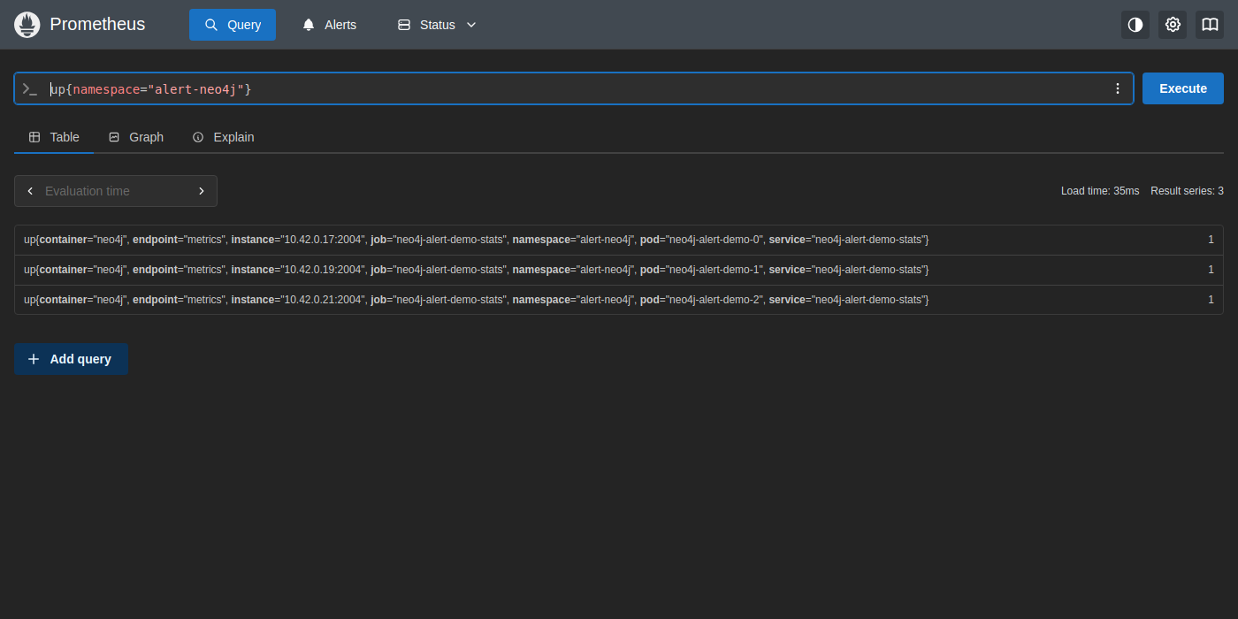Click the Add query button

71,359
